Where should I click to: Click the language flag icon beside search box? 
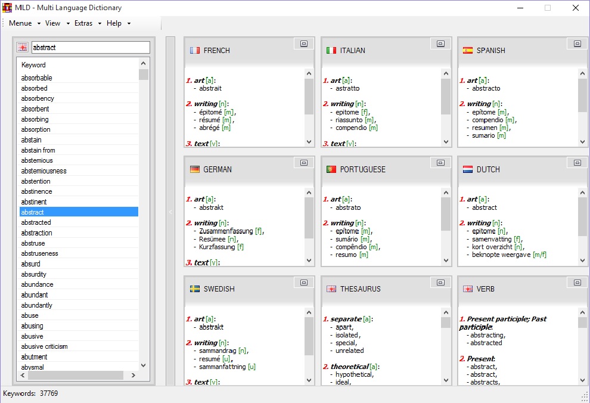tap(23, 48)
